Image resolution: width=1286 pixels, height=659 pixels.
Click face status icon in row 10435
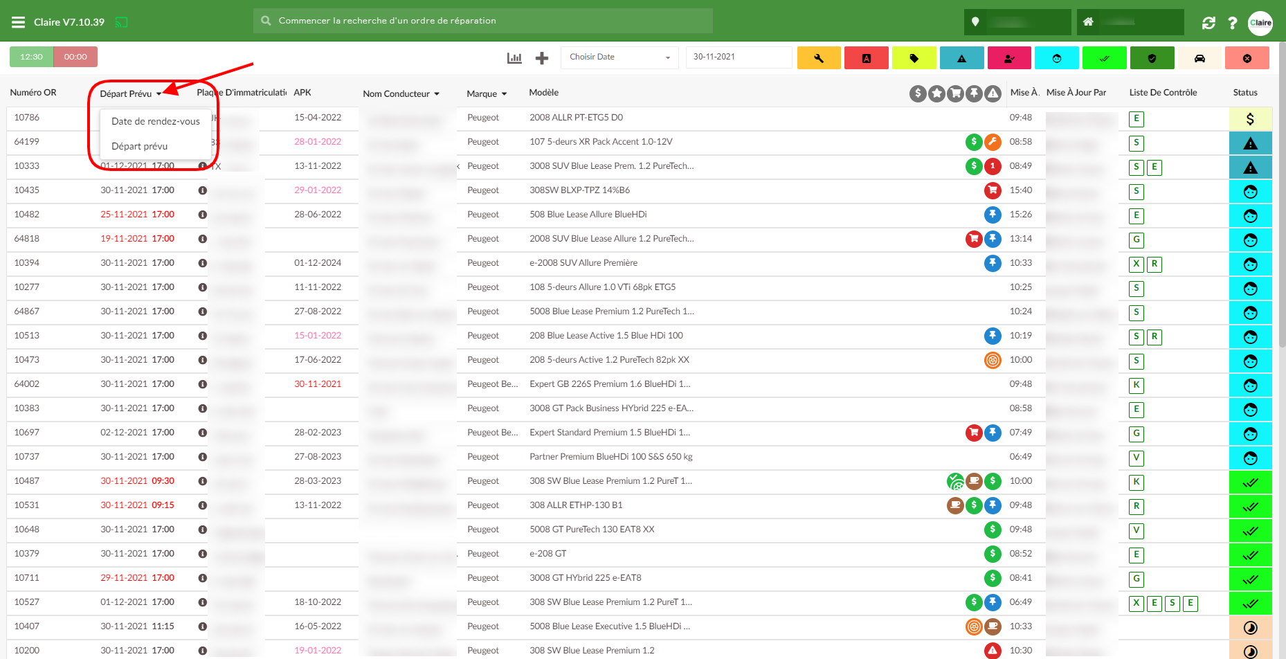tap(1250, 192)
